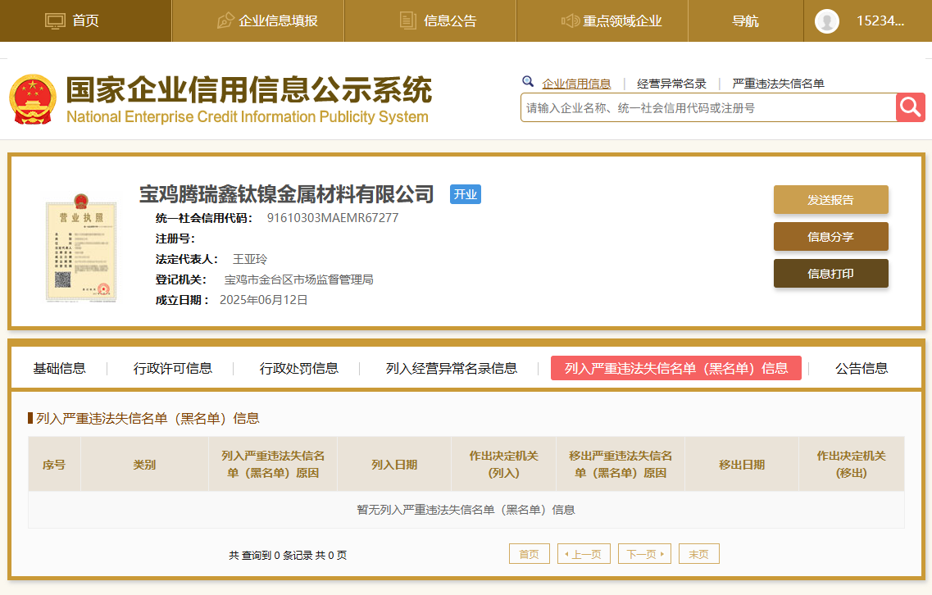Expand the 15234... account menu
Image resolution: width=932 pixels, height=595 pixels.
(880, 21)
